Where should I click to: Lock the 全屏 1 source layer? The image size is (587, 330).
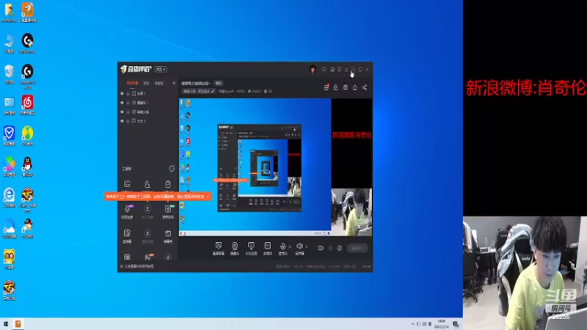pyautogui.click(x=128, y=94)
